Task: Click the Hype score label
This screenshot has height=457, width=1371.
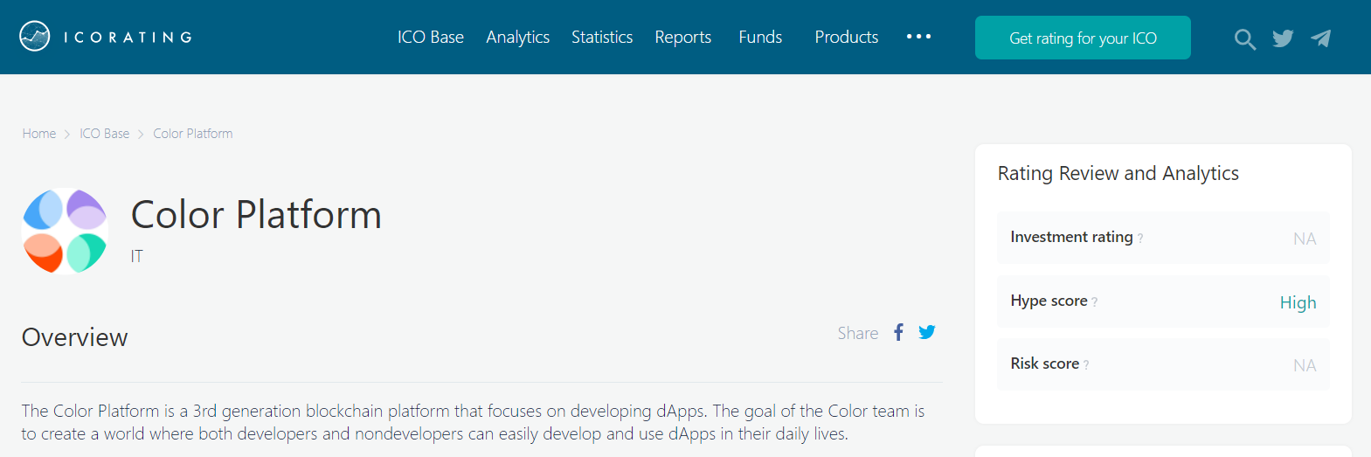Action: [1049, 301]
